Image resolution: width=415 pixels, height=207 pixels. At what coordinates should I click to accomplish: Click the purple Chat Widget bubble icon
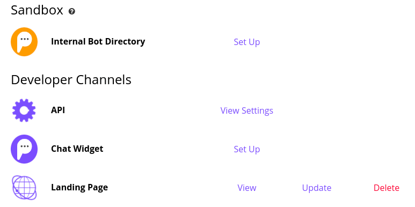click(24, 149)
